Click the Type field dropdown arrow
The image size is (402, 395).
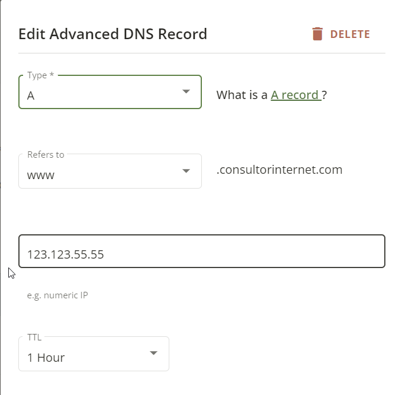pyautogui.click(x=186, y=91)
